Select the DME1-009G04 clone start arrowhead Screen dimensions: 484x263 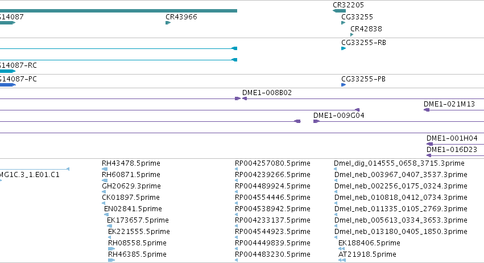tap(316, 121)
